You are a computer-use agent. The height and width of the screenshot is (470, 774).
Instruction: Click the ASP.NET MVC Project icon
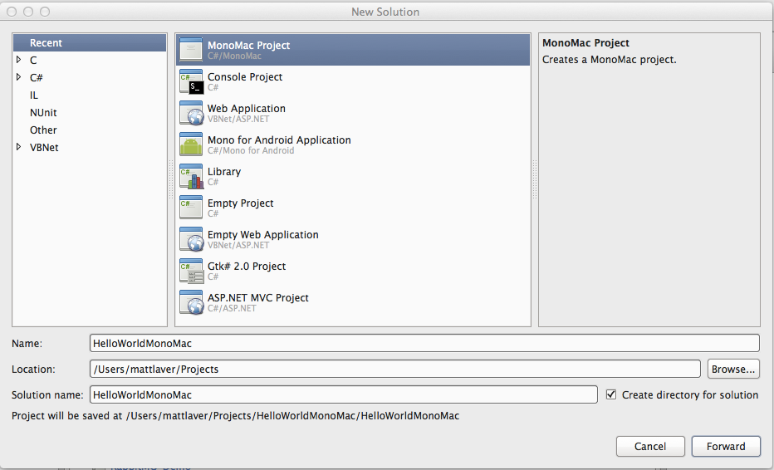pos(191,302)
